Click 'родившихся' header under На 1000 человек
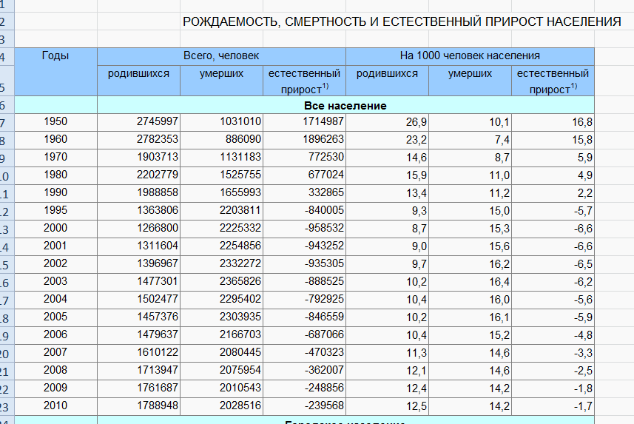The image size is (634, 424). (387, 74)
